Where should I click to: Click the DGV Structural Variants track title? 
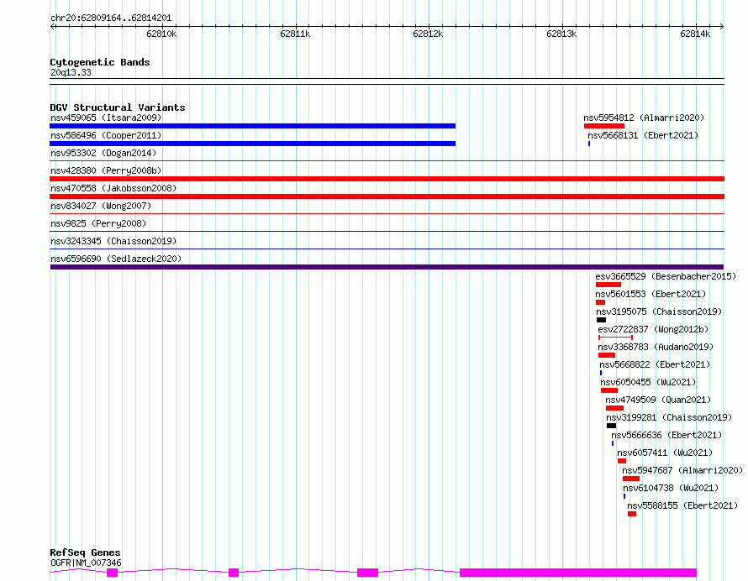click(118, 107)
